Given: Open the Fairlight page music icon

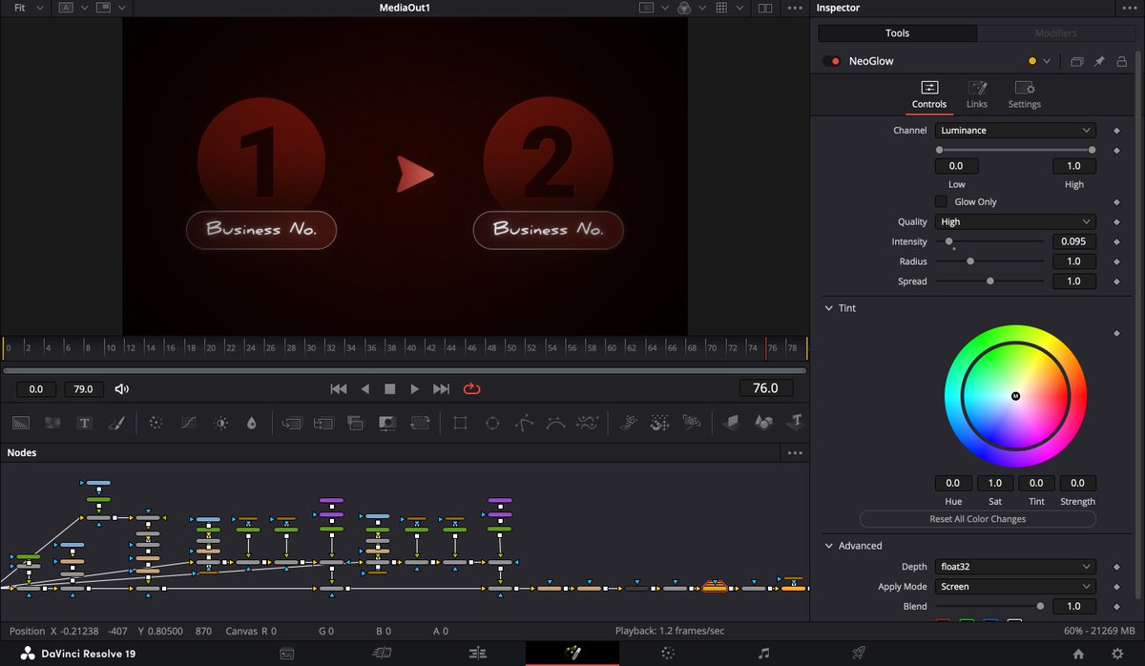Looking at the screenshot, I should click(x=763, y=654).
